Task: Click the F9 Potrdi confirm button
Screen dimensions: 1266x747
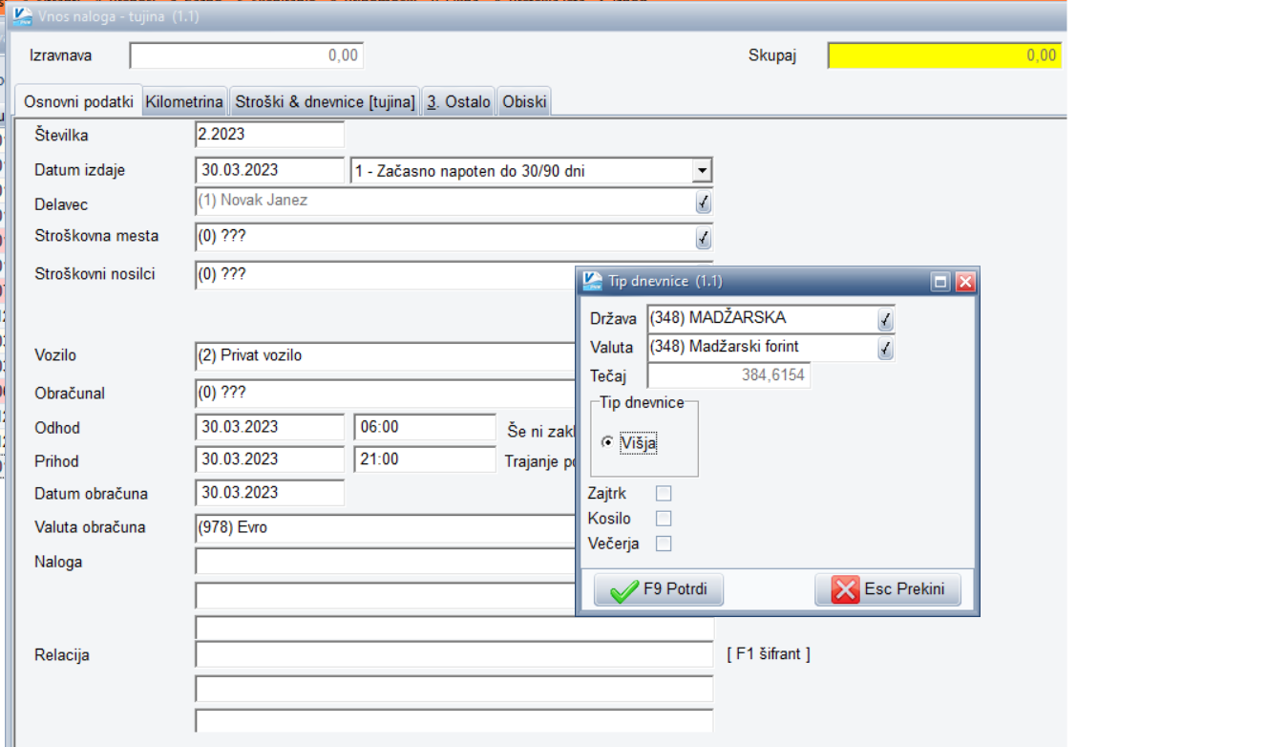Action: tap(659, 589)
